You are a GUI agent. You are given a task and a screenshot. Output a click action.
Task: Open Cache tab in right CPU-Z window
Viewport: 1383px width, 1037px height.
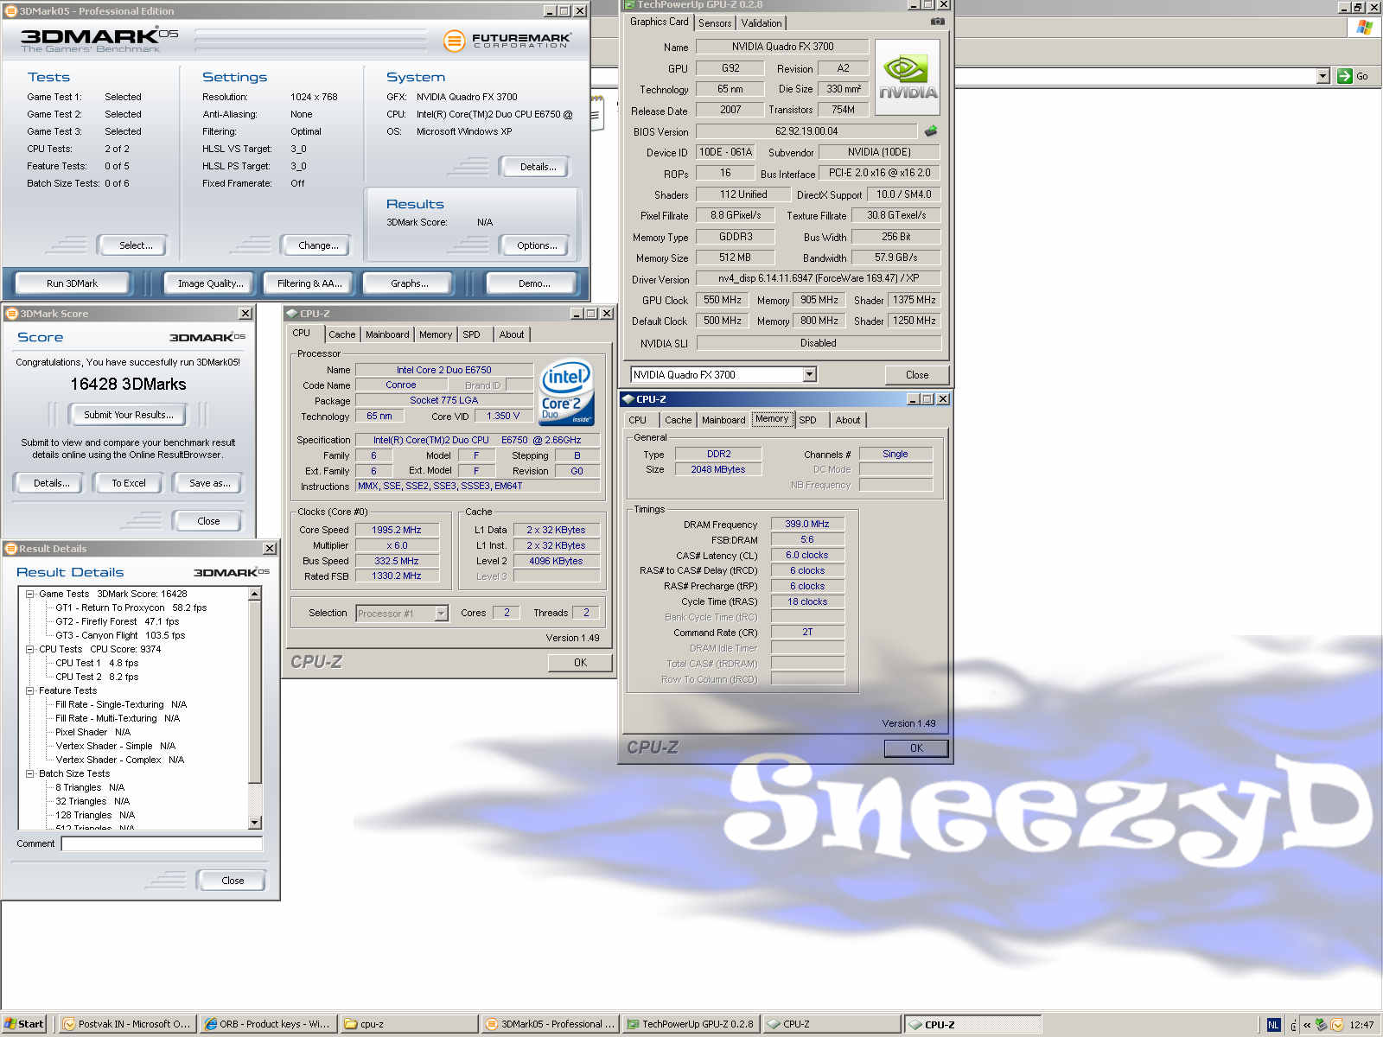point(678,420)
